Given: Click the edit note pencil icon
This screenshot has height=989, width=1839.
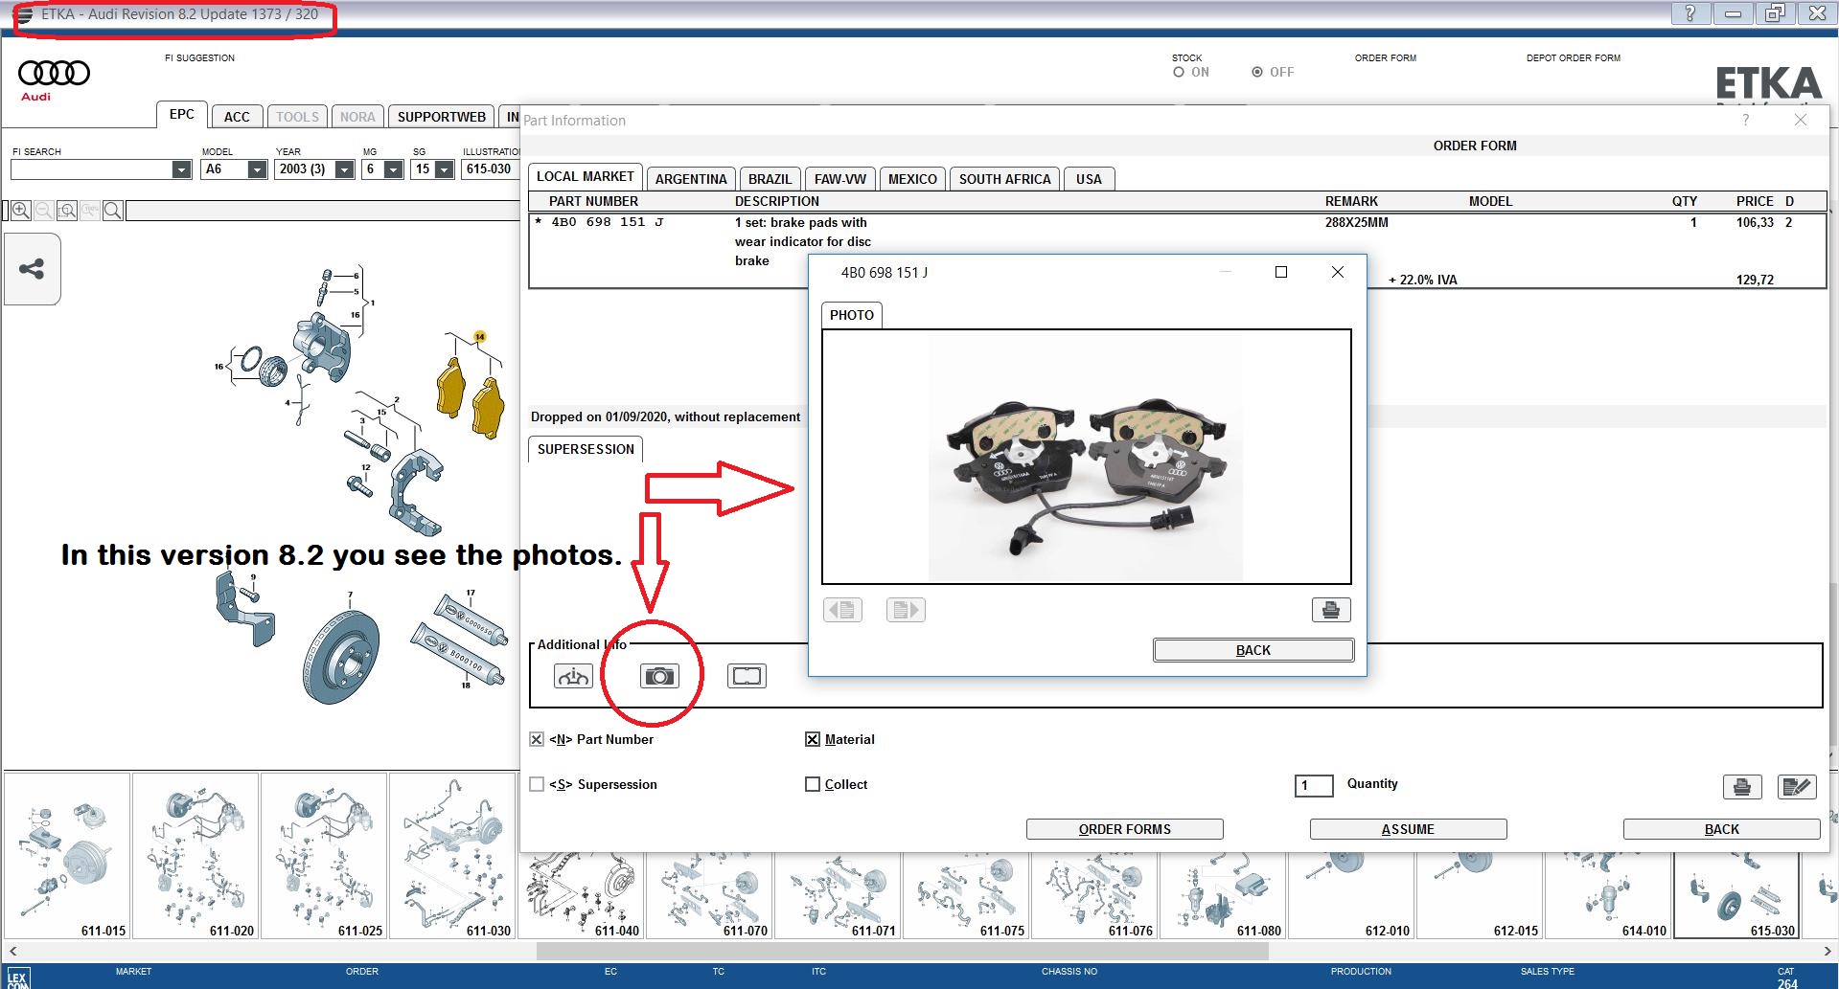Looking at the screenshot, I should 1797,787.
